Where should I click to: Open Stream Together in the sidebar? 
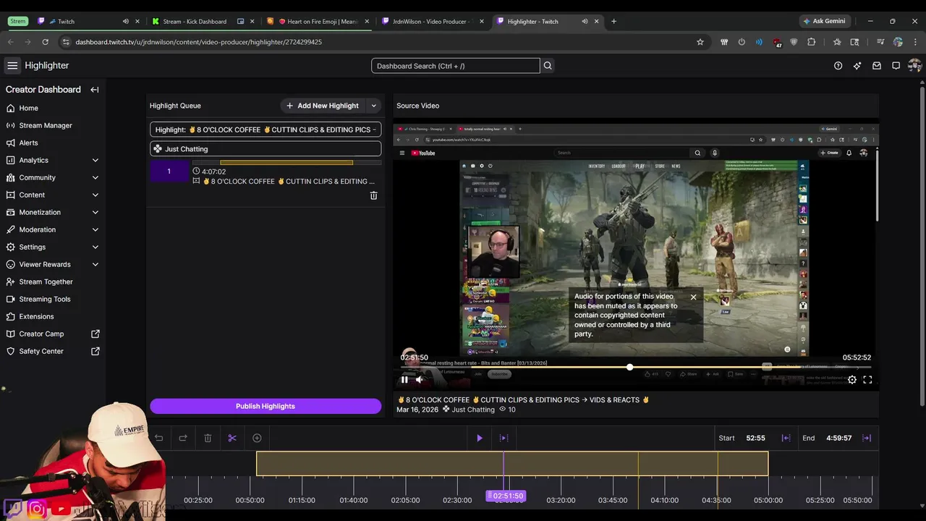tap(53, 281)
